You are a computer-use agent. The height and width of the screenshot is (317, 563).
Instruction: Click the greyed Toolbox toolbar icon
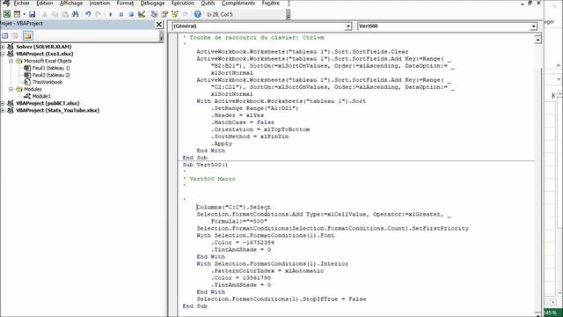[185, 14]
